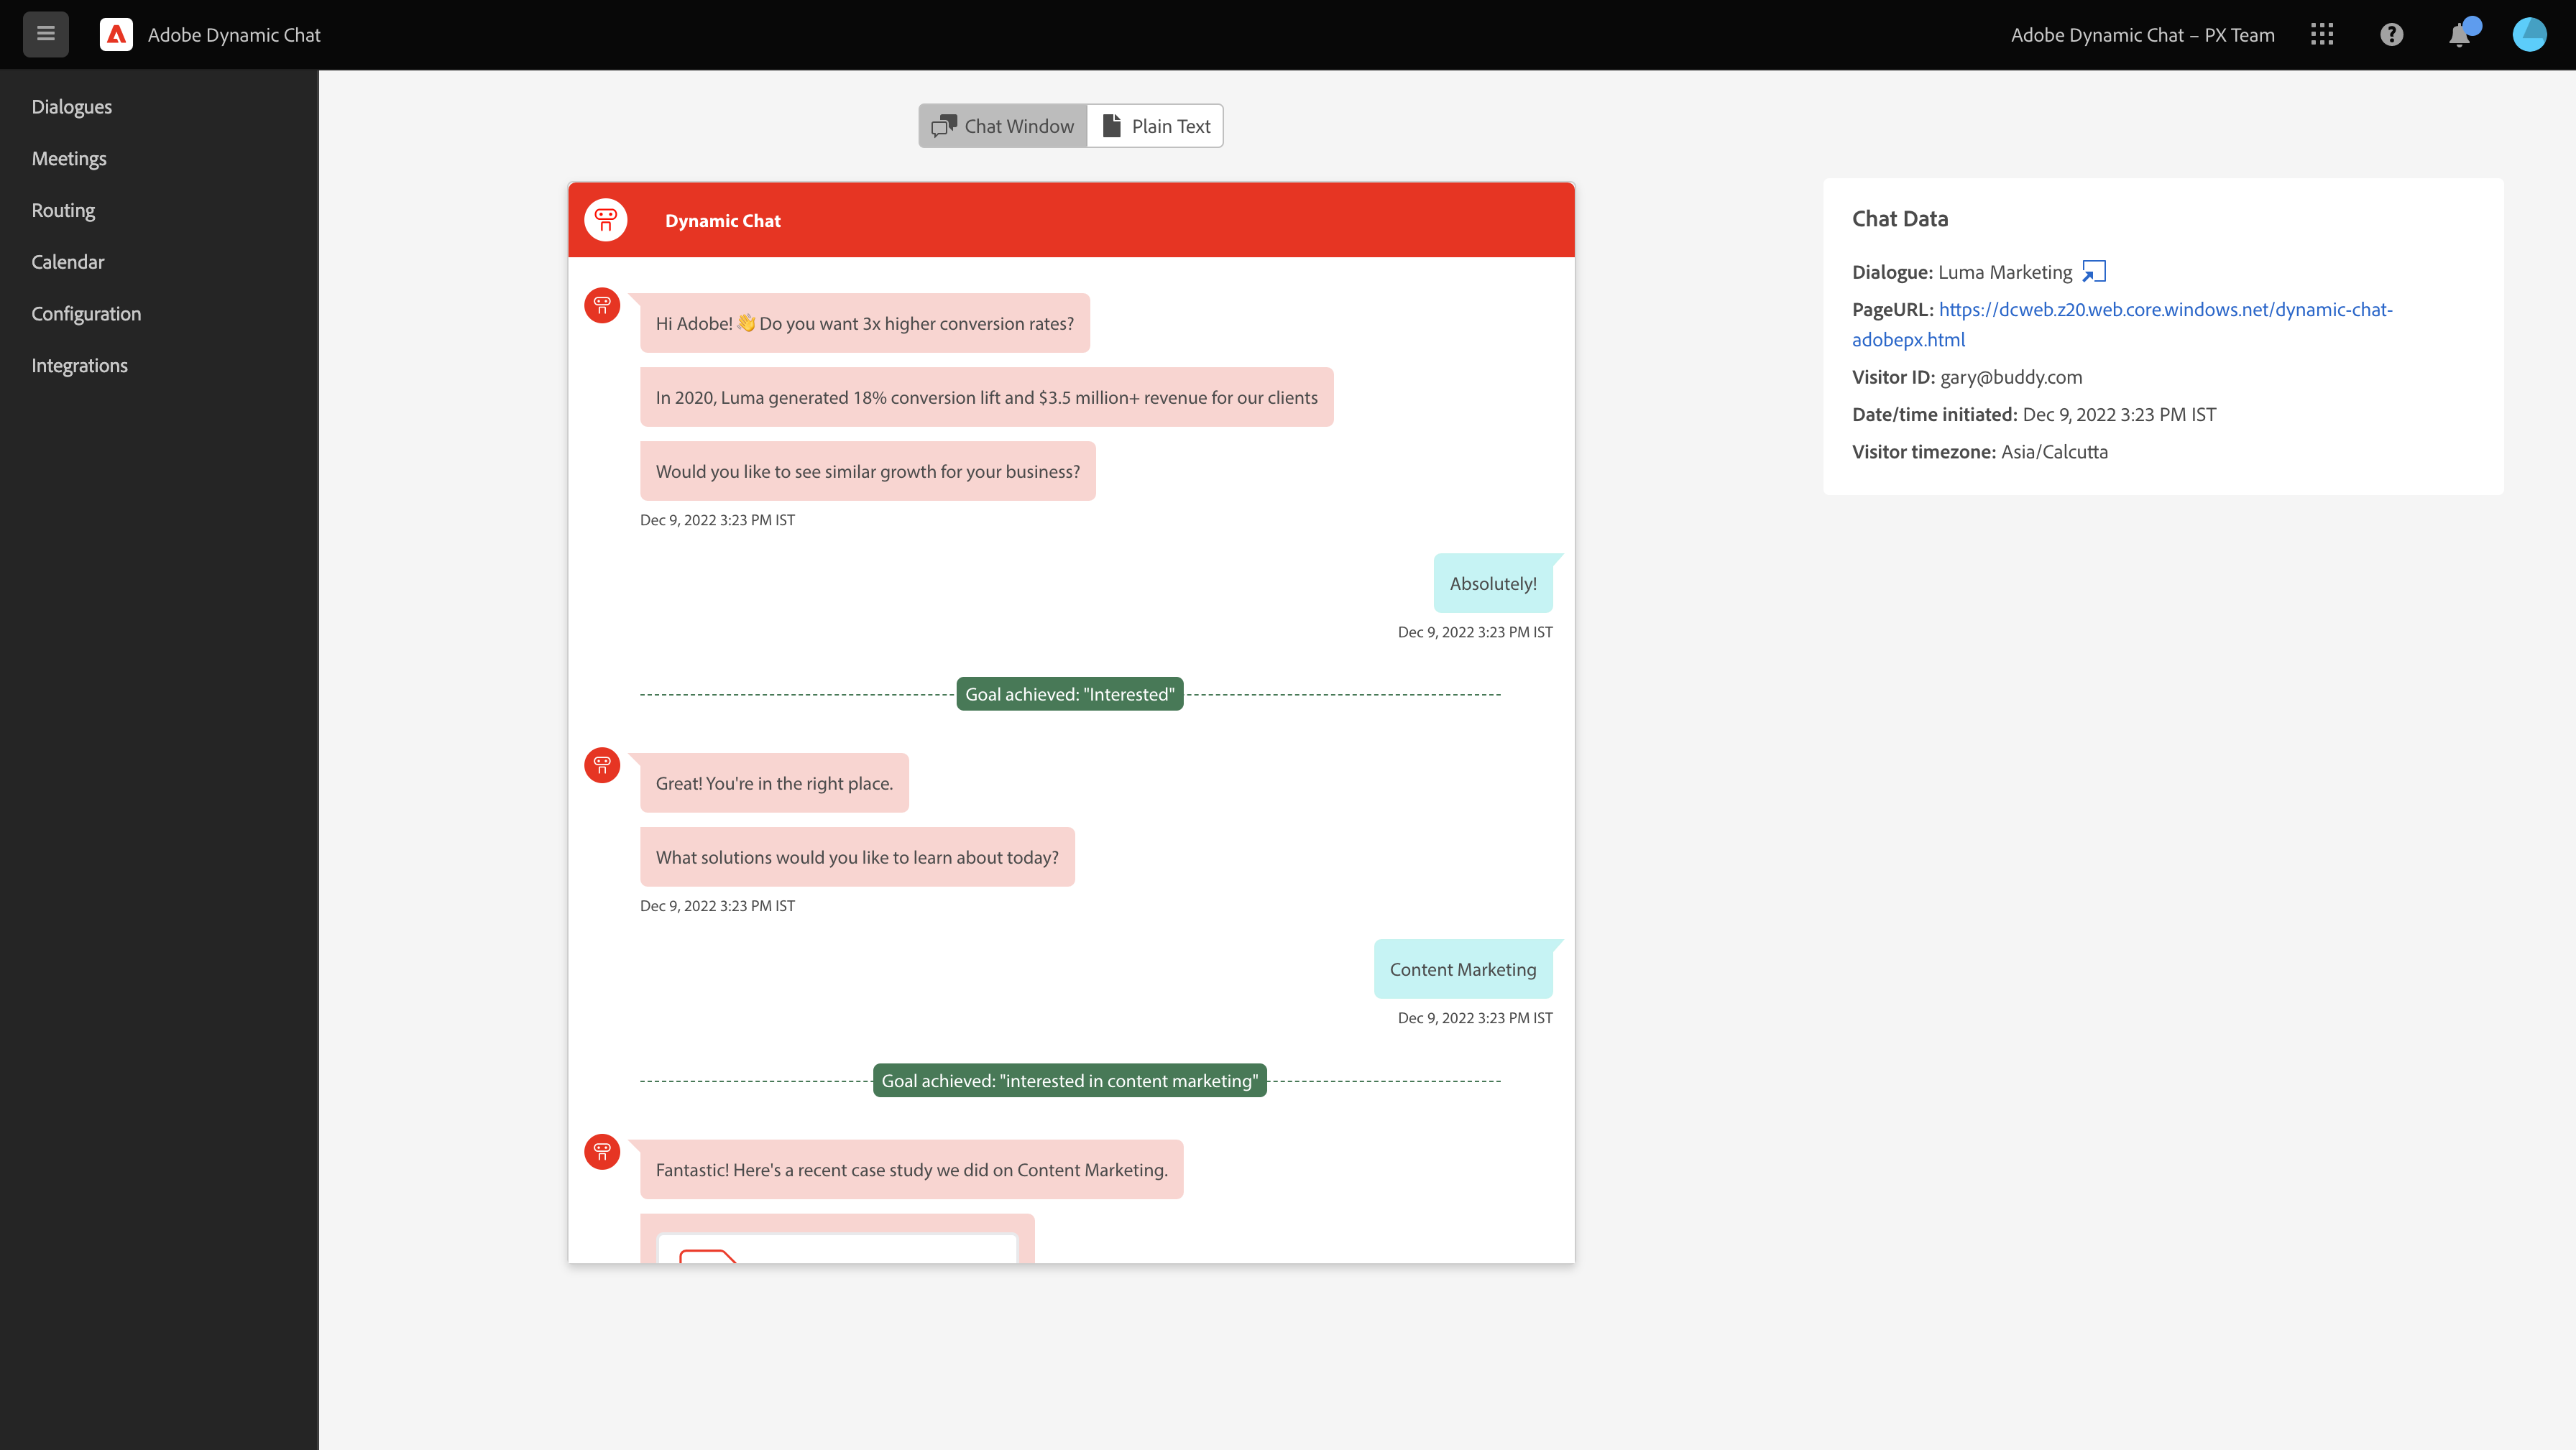2576x1450 pixels.
Task: Expand the Integrations section
Action: [79, 365]
